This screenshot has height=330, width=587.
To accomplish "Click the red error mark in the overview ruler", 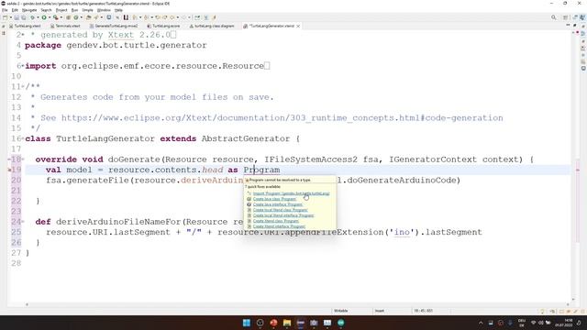I will 578,170.
